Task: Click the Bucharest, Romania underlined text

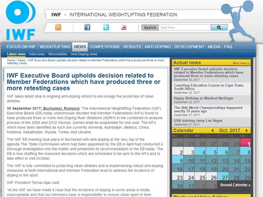Action: pyautogui.click(x=61, y=109)
